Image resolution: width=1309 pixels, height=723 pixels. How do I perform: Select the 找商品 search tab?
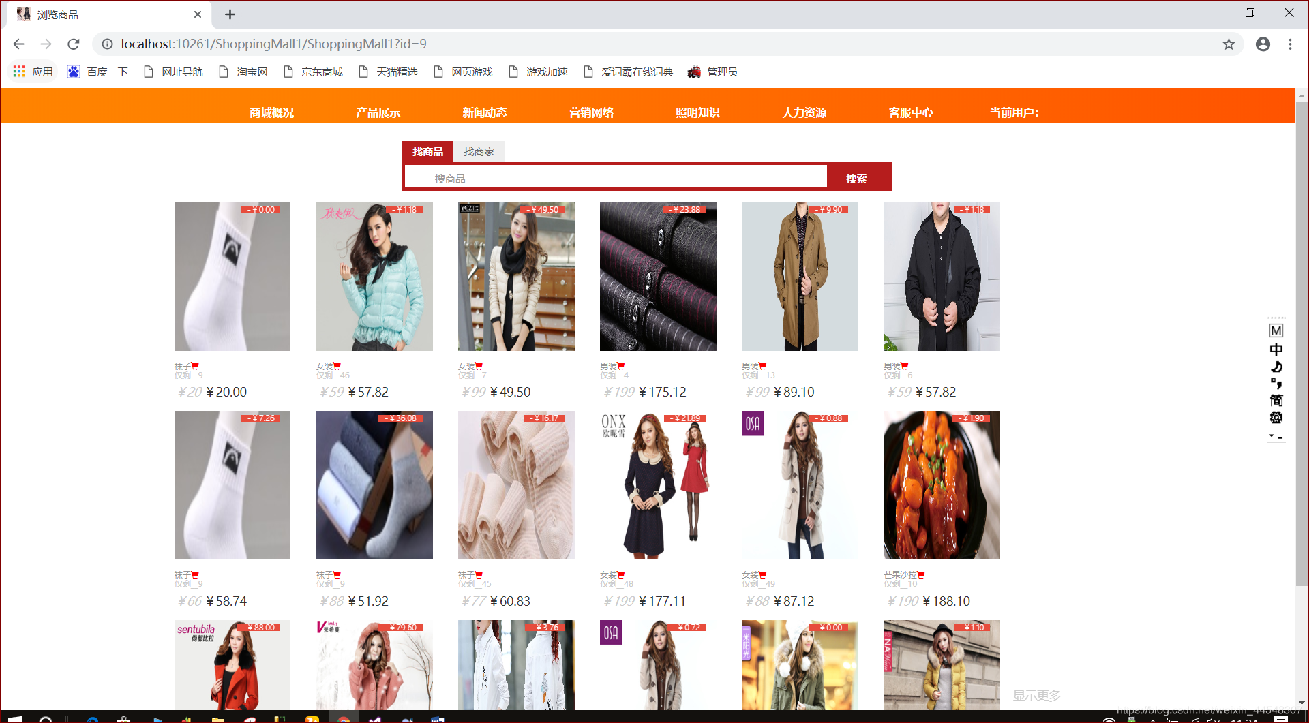pyautogui.click(x=427, y=151)
